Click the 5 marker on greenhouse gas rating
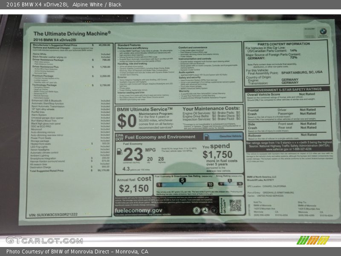The image size is (341, 256). coord(182,180)
